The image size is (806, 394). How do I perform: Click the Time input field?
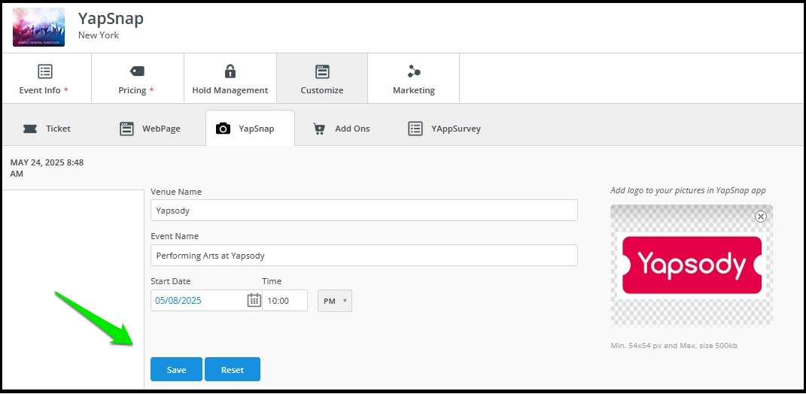coord(284,301)
